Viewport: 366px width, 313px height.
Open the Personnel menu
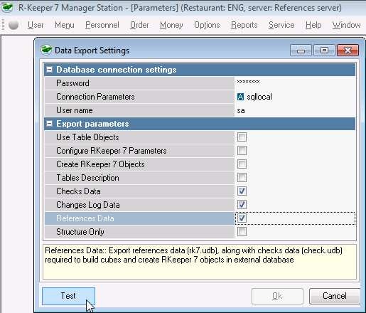[102, 25]
